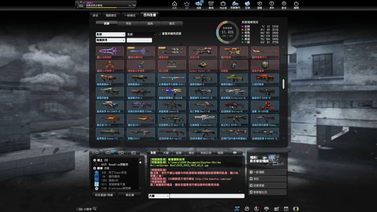Select the single-friend tab icon

[96, 153]
